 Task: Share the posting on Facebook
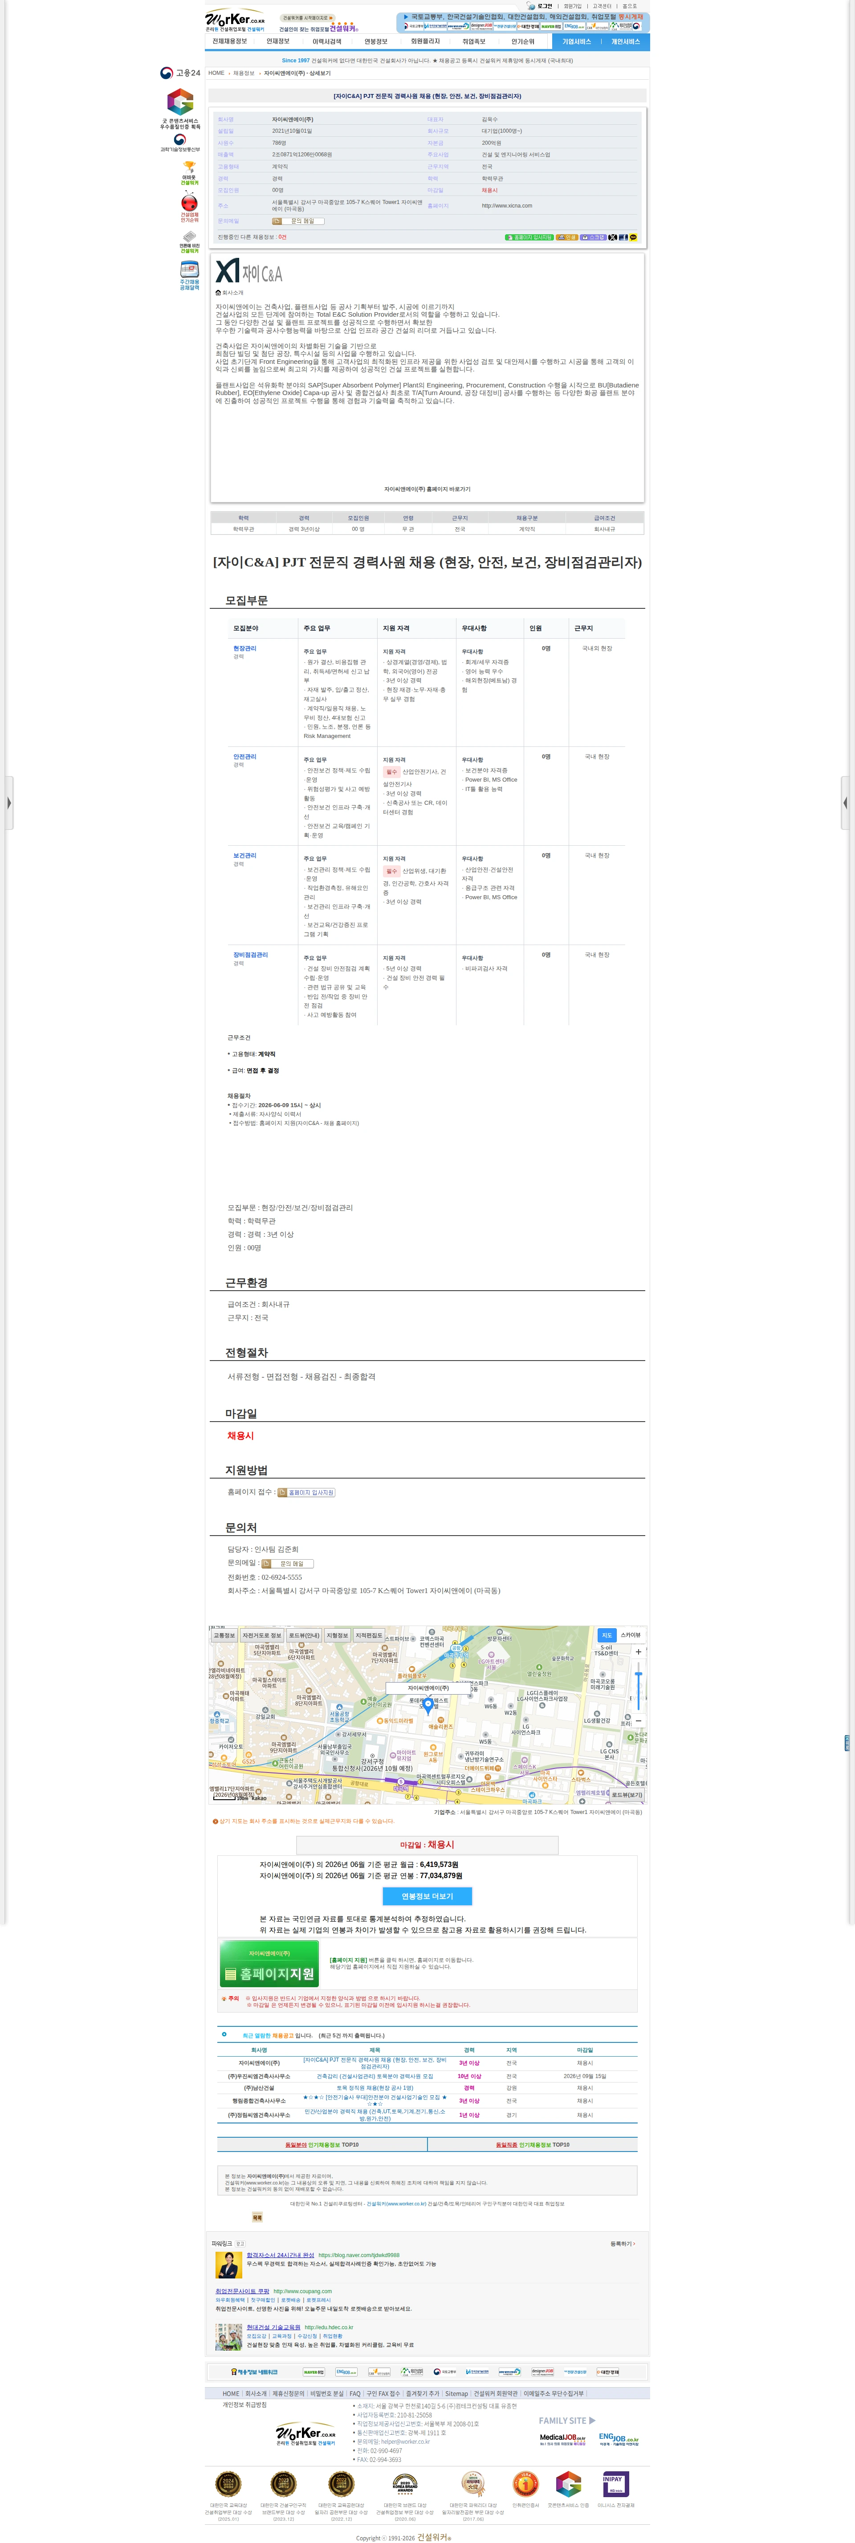[623, 238]
